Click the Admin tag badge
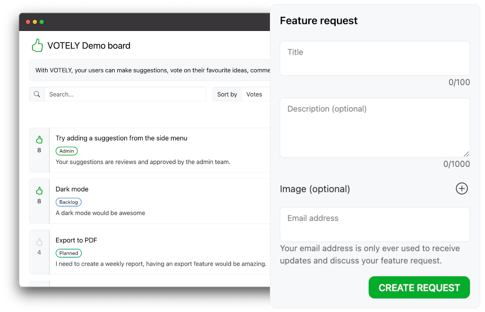Screen dimensions: 485x312 (67, 151)
